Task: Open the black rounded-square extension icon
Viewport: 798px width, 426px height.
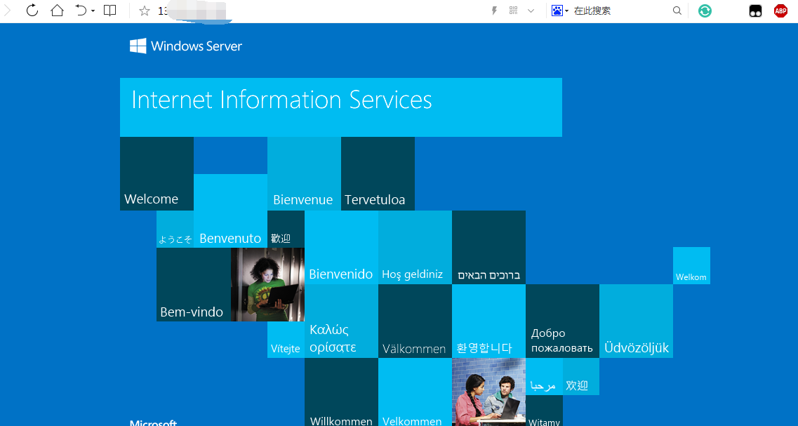Action: pos(755,11)
